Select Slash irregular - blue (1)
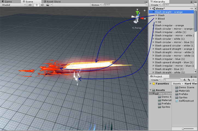This screenshot has height=131, width=198. pyautogui.click(x=170, y=59)
